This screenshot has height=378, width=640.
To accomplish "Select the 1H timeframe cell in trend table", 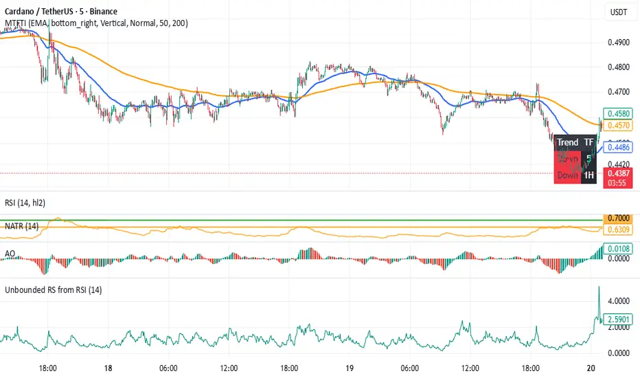I will 588,175.
